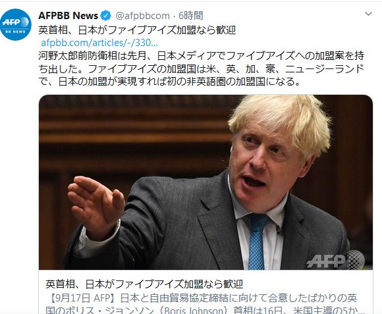The image size is (382, 314).
Task: Click the AFP watermark on photo
Action: (x=335, y=260)
